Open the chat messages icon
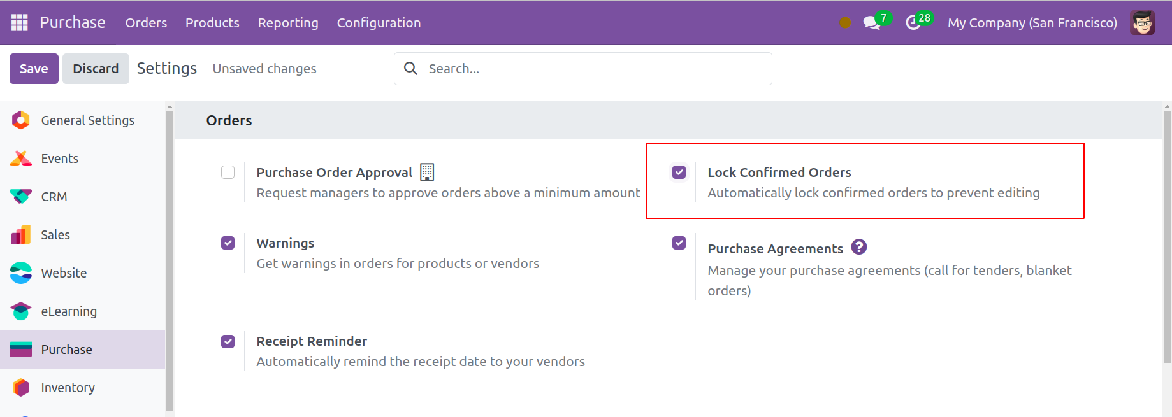Screen dimensions: 1172x417 point(871,23)
